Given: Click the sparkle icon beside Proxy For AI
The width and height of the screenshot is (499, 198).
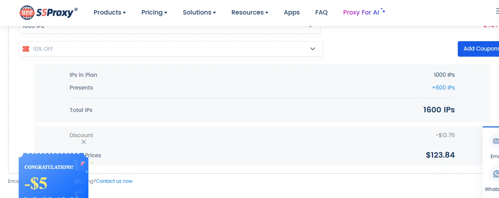Looking at the screenshot, I should tap(383, 10).
